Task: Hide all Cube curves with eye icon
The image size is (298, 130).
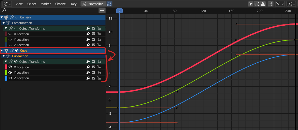Action: pos(16,50)
